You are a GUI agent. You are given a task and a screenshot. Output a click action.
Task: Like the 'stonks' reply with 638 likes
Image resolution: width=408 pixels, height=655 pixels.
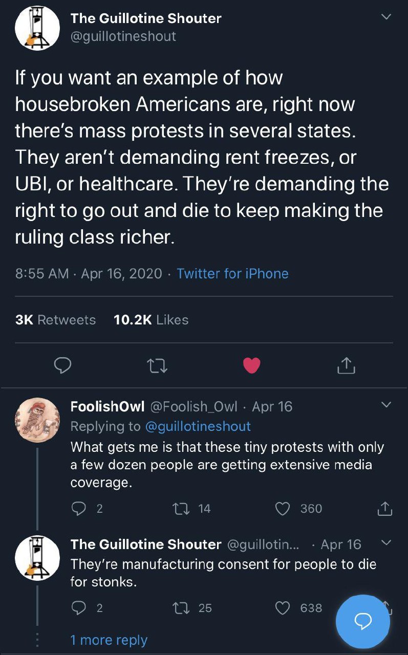click(283, 607)
